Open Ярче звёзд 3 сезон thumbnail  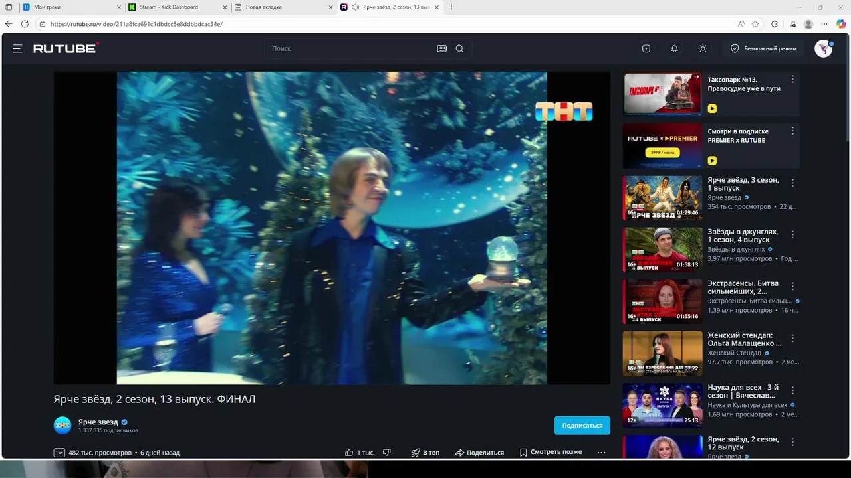pos(662,198)
